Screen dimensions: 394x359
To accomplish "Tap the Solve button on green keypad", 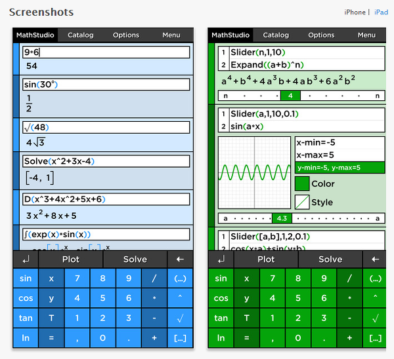I will coord(330,259).
